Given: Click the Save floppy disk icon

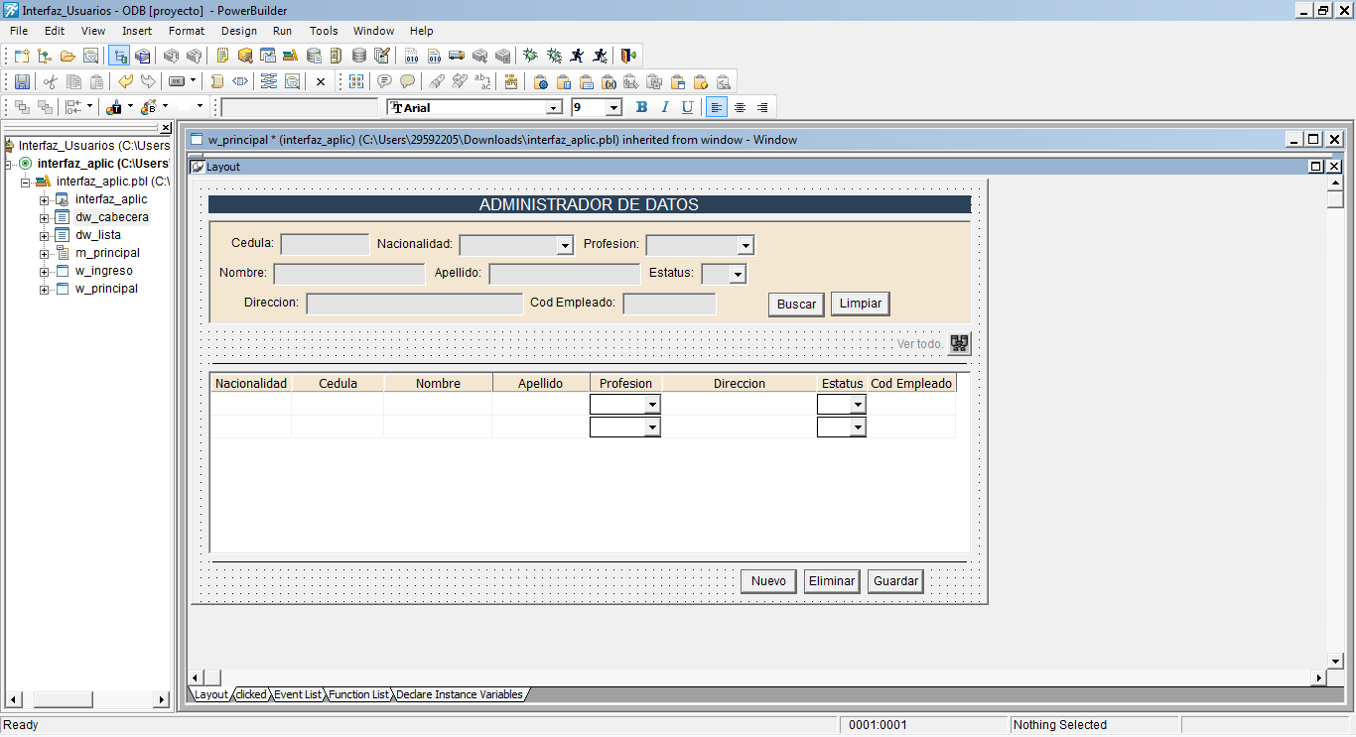Looking at the screenshot, I should pos(22,81).
